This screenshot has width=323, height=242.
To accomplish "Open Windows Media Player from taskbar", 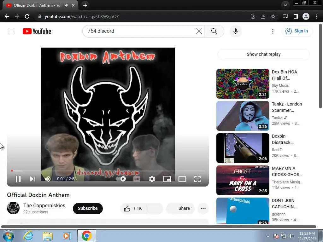I will tap(67, 236).
